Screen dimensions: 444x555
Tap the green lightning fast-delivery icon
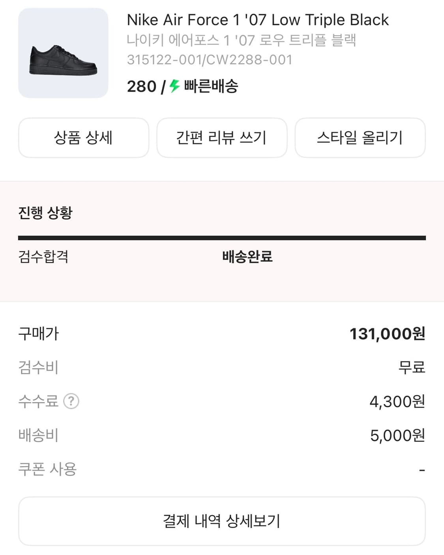coord(174,86)
